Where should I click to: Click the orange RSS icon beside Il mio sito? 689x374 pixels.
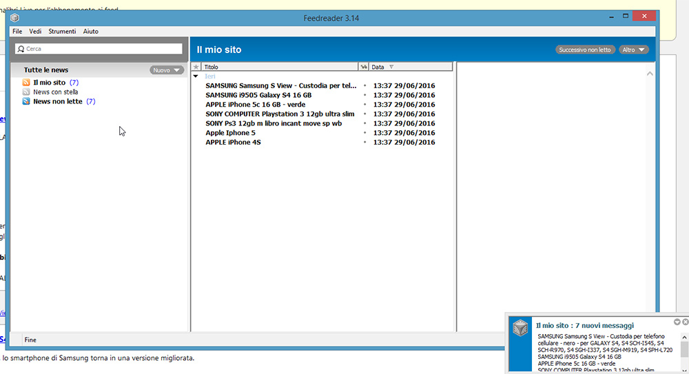26,82
